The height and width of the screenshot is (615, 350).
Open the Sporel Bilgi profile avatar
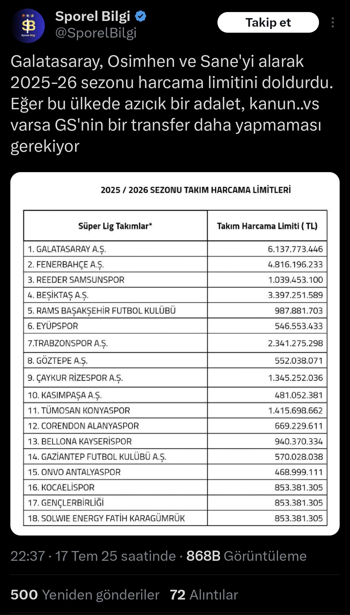tap(28, 26)
